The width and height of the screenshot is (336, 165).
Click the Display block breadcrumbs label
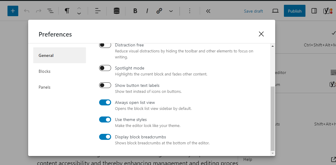140,137
